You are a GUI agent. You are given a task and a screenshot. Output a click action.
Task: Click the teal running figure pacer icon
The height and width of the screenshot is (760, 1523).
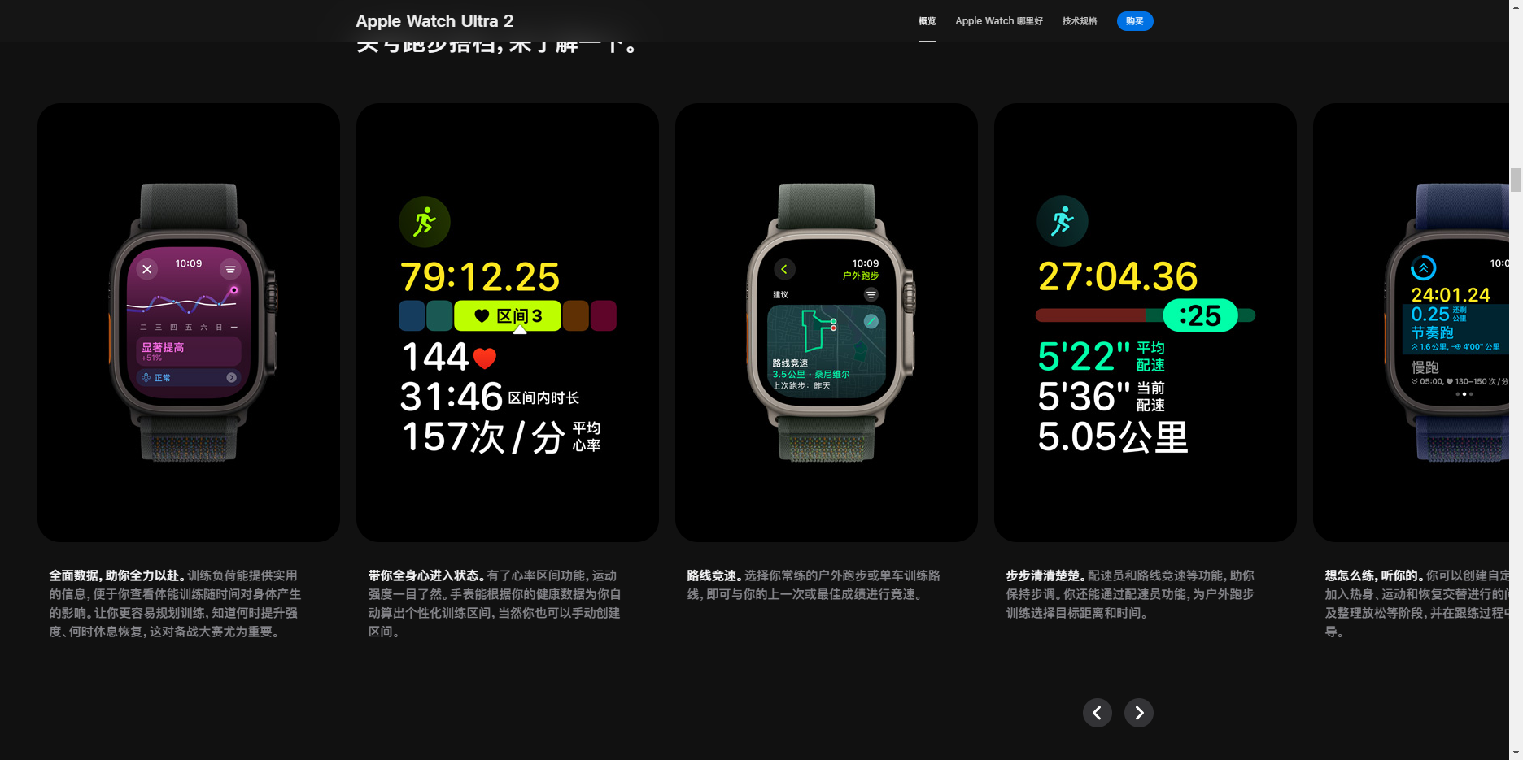click(1062, 221)
